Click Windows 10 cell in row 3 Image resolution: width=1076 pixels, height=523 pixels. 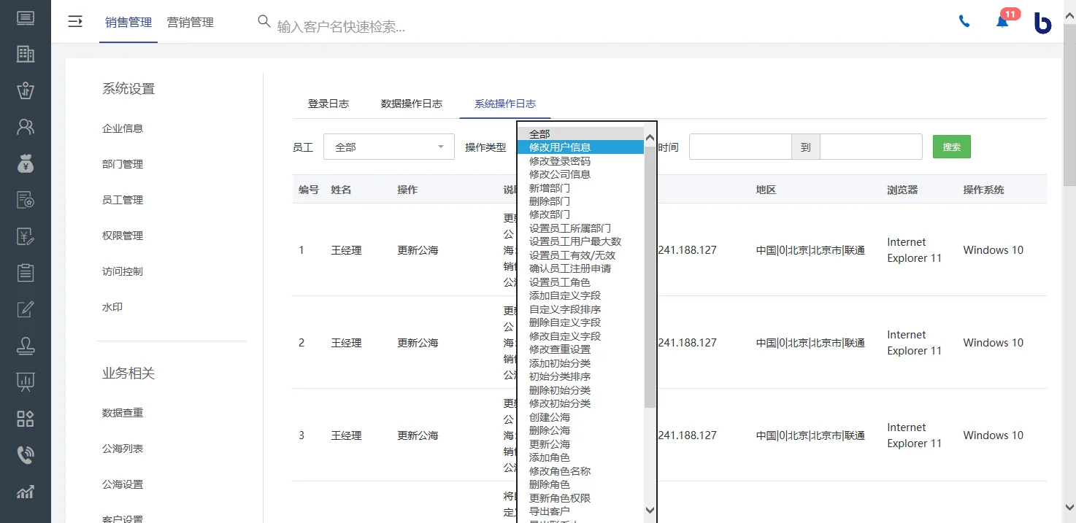pyautogui.click(x=993, y=435)
